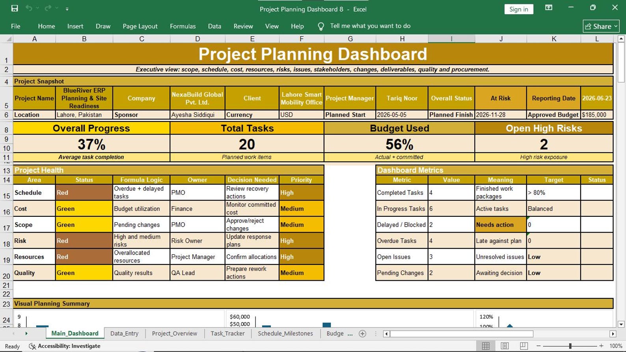Open the Home ribbon tab

pyautogui.click(x=47, y=26)
